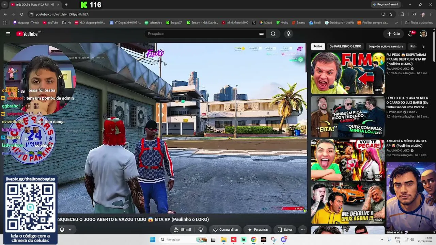This screenshot has height=245, width=436.
Task: Open a new Chrome tab
Action: point(66,5)
